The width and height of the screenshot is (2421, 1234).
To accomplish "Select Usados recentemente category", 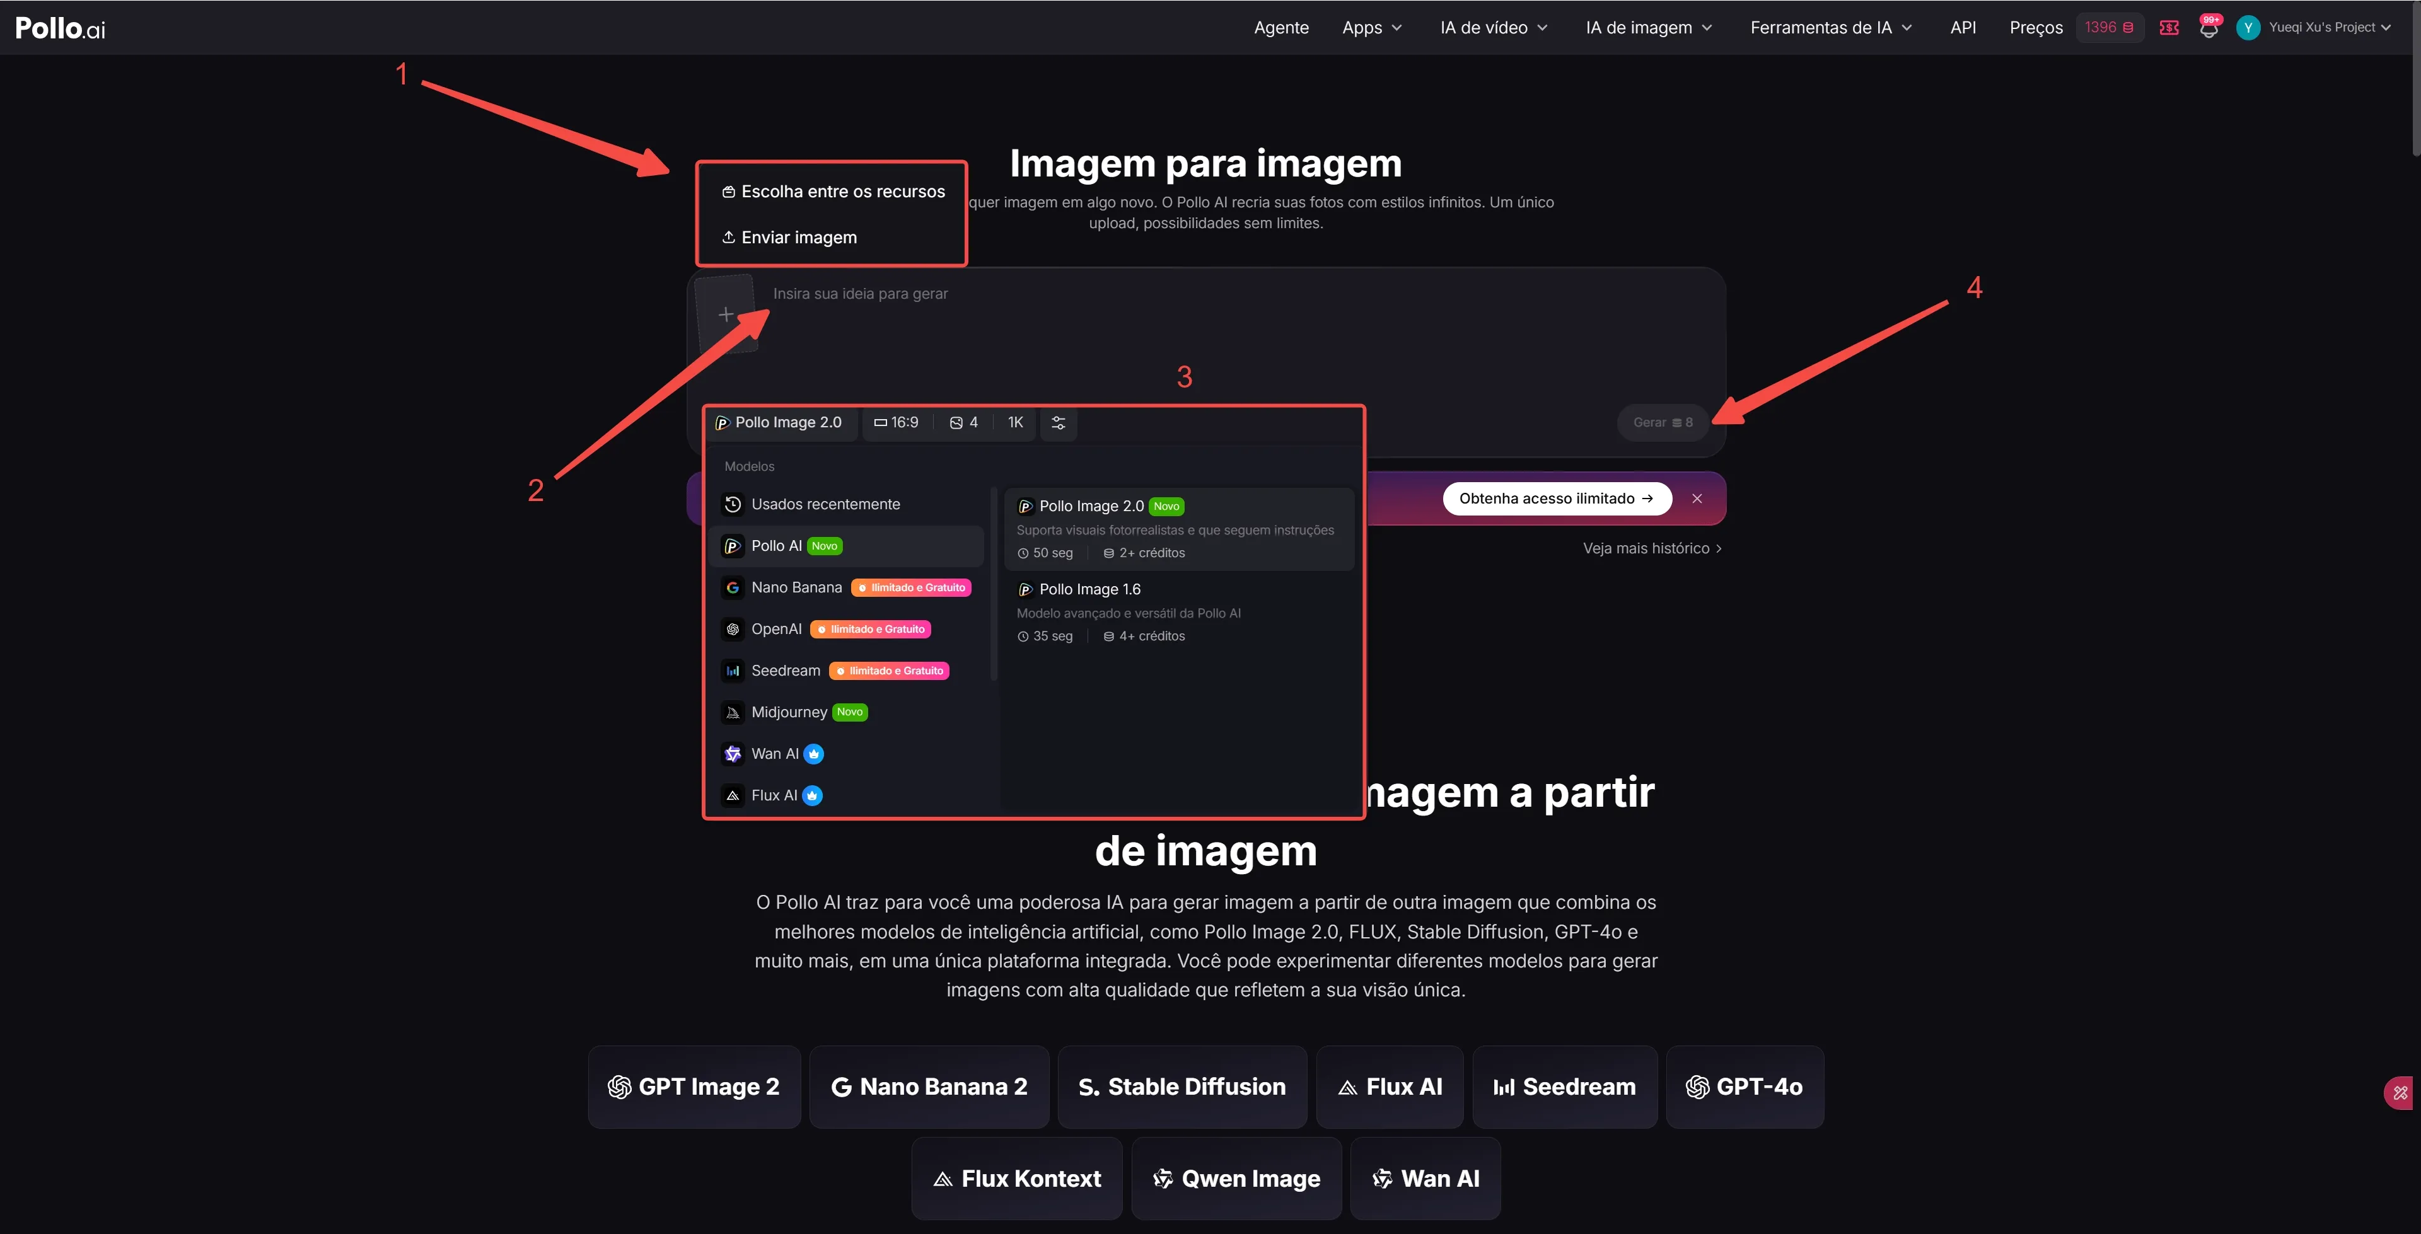I will click(x=849, y=505).
